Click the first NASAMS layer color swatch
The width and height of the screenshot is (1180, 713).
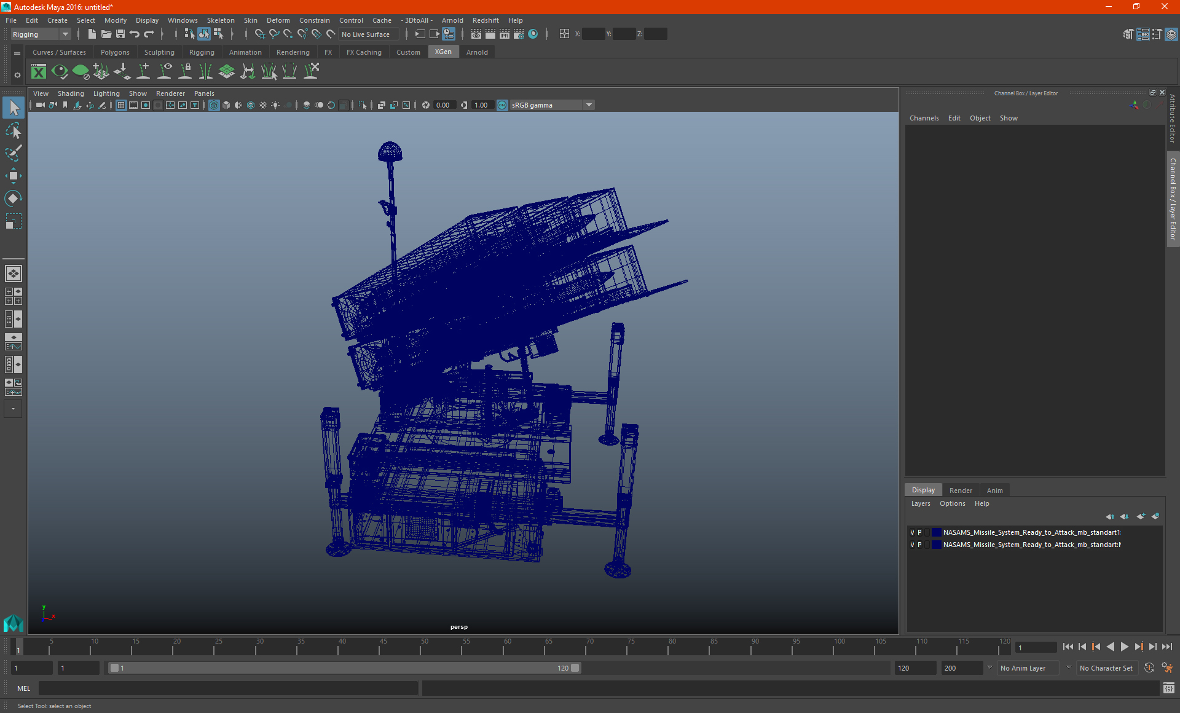936,532
